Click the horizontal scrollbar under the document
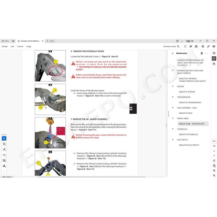Image resolution: width=217 pixels, height=217 pixels. pos(91,177)
